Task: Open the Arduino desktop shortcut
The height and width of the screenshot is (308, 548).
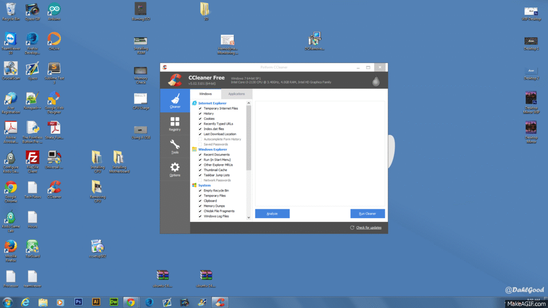Action: point(54,10)
